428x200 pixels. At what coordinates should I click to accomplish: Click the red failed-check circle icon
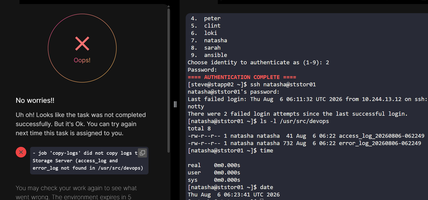click(21, 152)
